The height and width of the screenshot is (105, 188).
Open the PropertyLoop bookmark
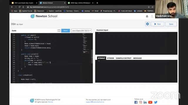tap(108, 11)
